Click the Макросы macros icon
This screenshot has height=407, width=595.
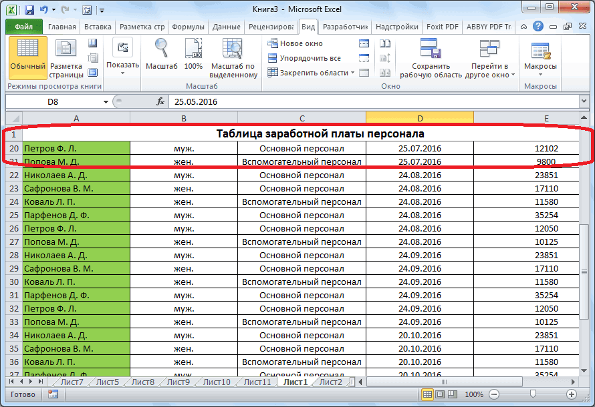point(540,56)
